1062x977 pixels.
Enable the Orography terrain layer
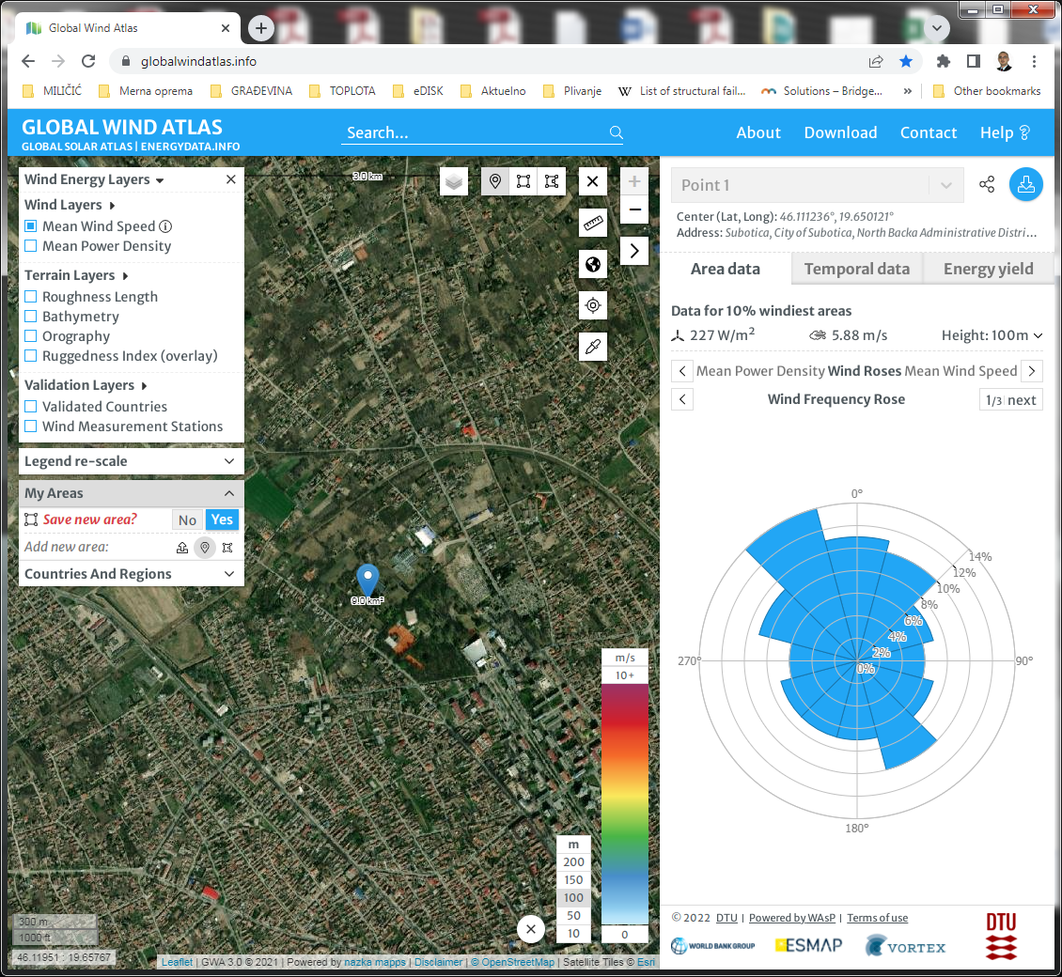click(31, 336)
